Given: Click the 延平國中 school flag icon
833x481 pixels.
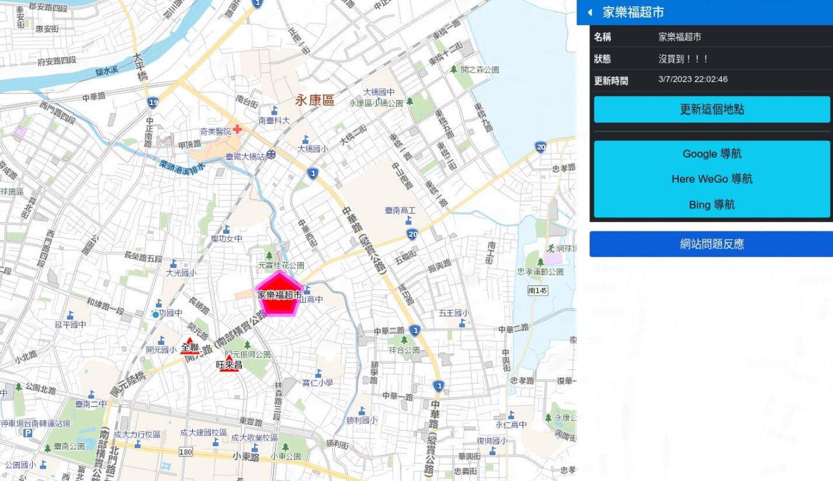Looking at the screenshot, I should coord(71,315).
